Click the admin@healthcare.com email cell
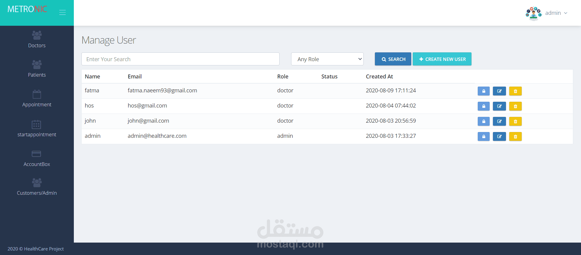 [x=157, y=136]
